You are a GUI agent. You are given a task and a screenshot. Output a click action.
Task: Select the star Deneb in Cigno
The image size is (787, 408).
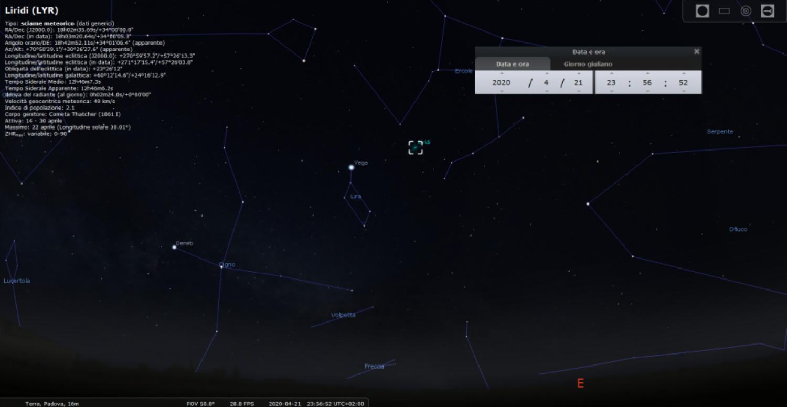[x=174, y=247]
